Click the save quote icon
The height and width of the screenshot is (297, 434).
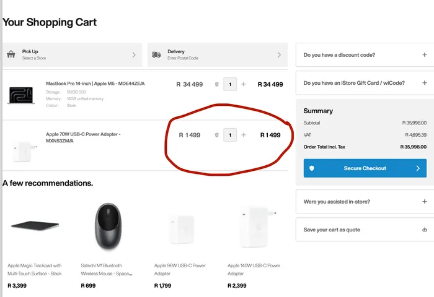click(424, 230)
